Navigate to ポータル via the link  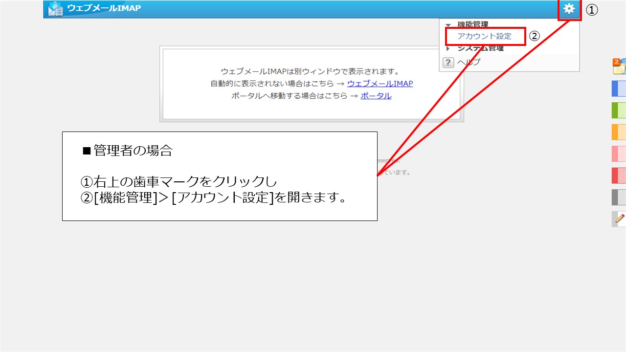[x=376, y=96]
